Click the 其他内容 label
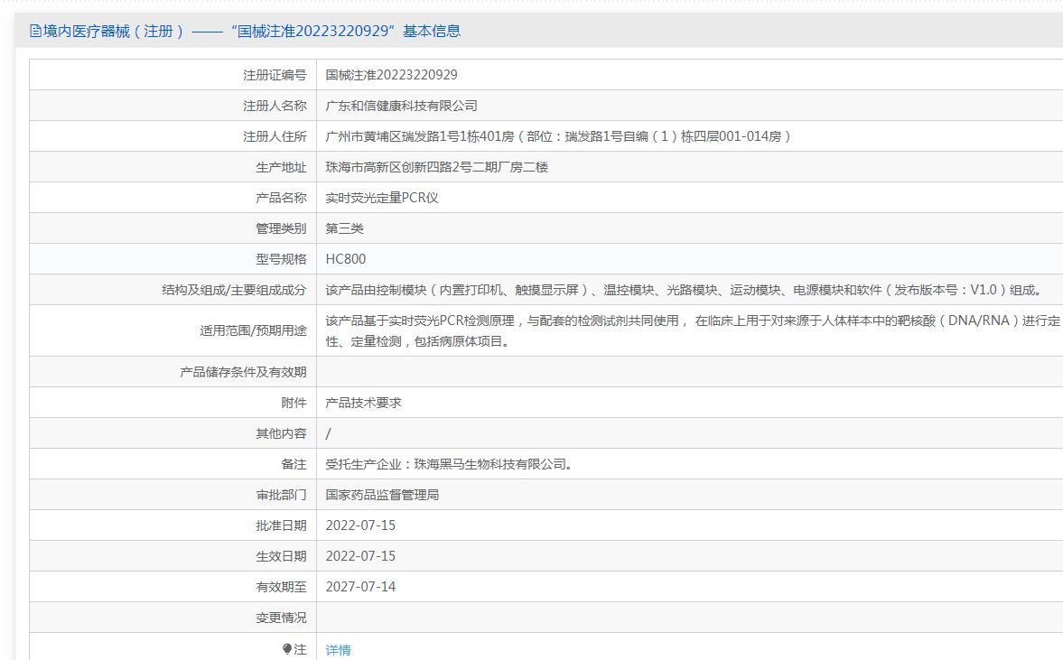Image resolution: width=1063 pixels, height=660 pixels. click(x=281, y=433)
